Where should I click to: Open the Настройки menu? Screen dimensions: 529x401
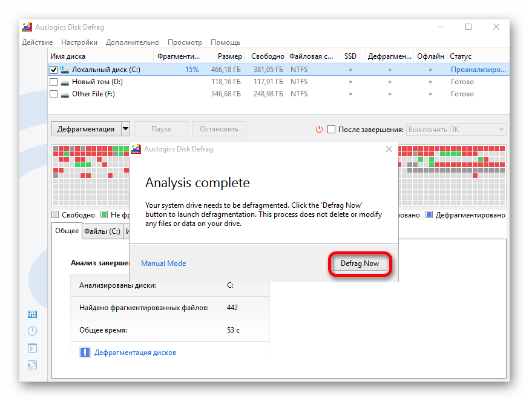pyautogui.click(x=79, y=42)
